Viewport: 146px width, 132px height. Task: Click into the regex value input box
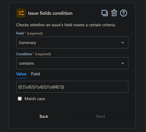[x=72, y=87]
